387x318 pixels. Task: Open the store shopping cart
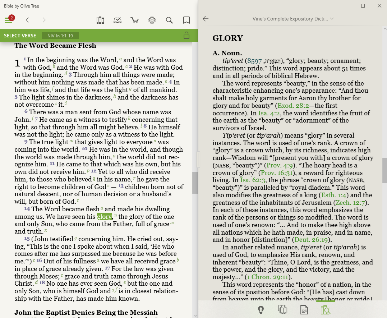pos(135,20)
